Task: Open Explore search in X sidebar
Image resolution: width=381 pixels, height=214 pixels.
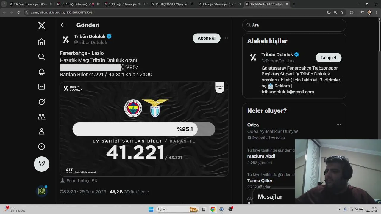Action: point(42,57)
